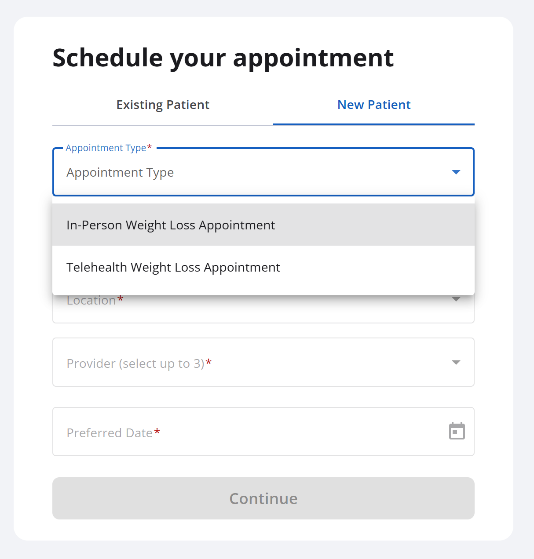Viewport: 534px width, 559px height.
Task: Collapse the Appointment Type dropdown using its arrow
Action: 456,172
